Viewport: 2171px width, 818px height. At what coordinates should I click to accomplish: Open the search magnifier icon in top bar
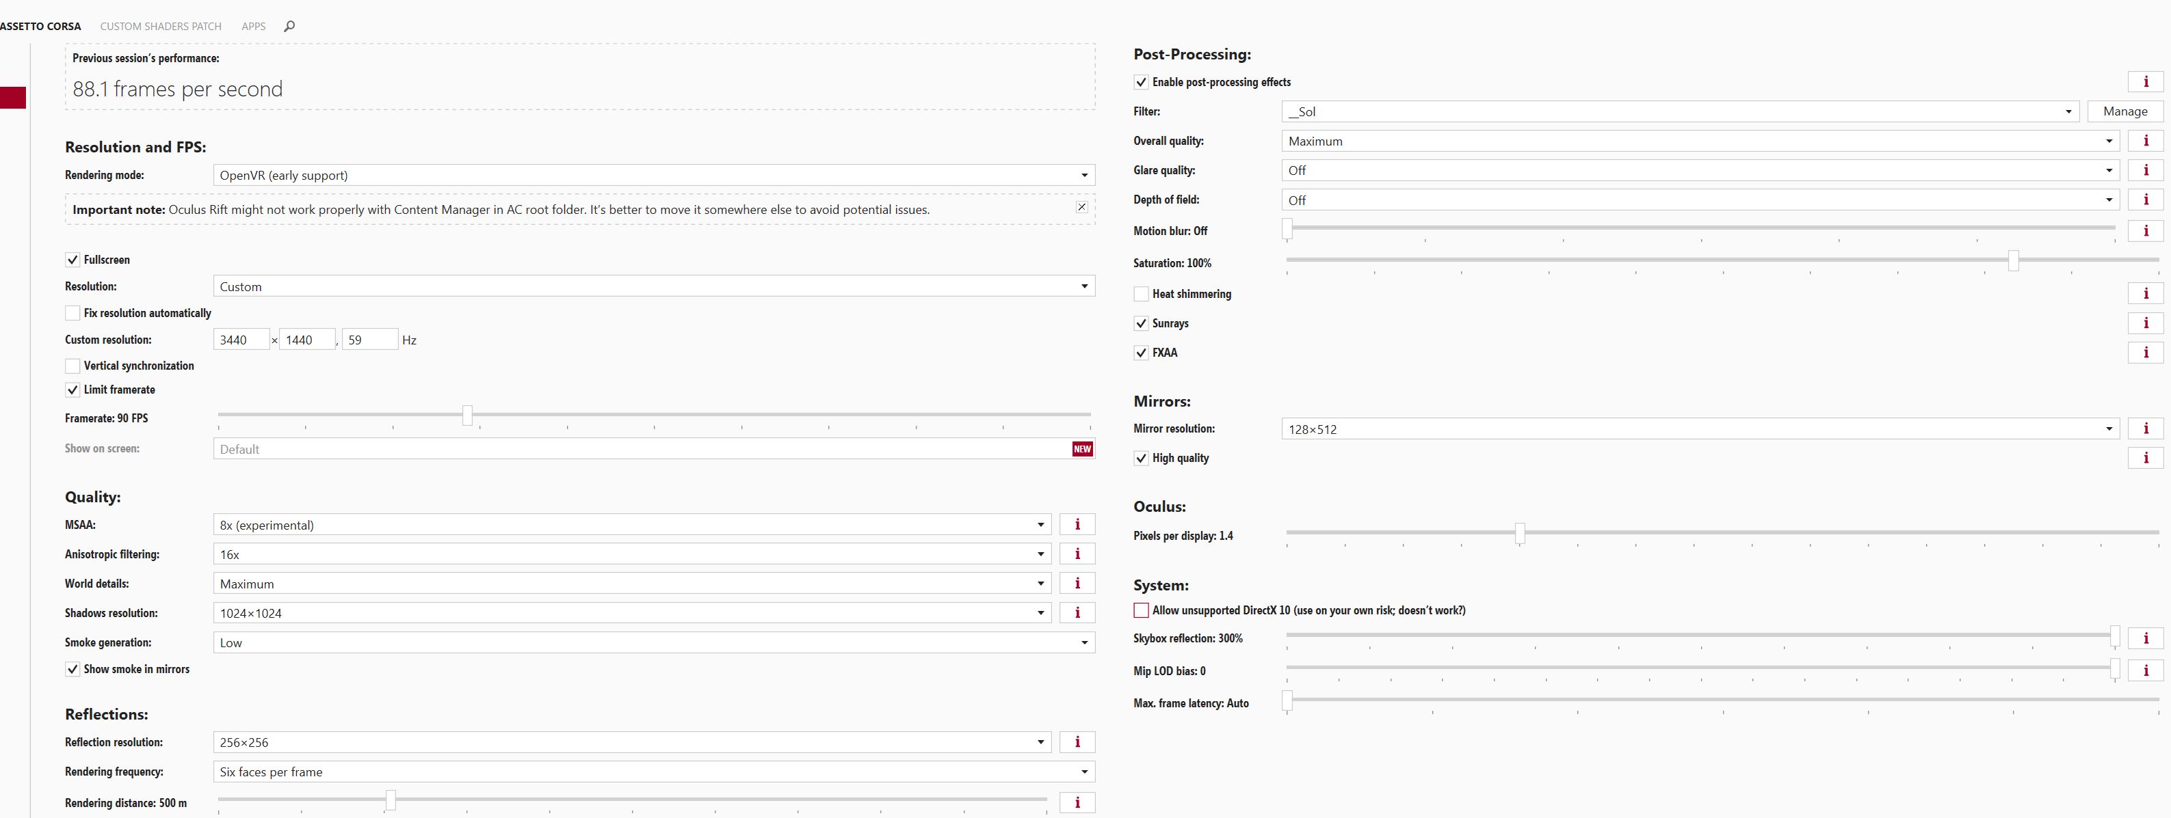[289, 26]
